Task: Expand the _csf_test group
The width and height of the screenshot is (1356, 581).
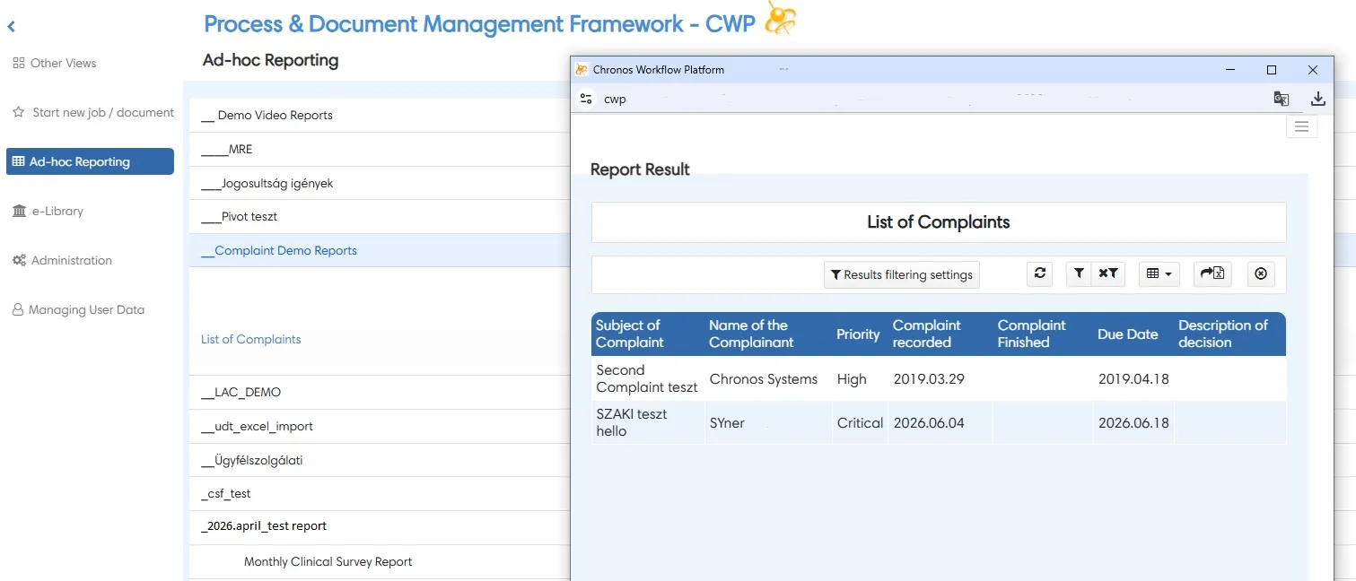Action: coord(226,493)
